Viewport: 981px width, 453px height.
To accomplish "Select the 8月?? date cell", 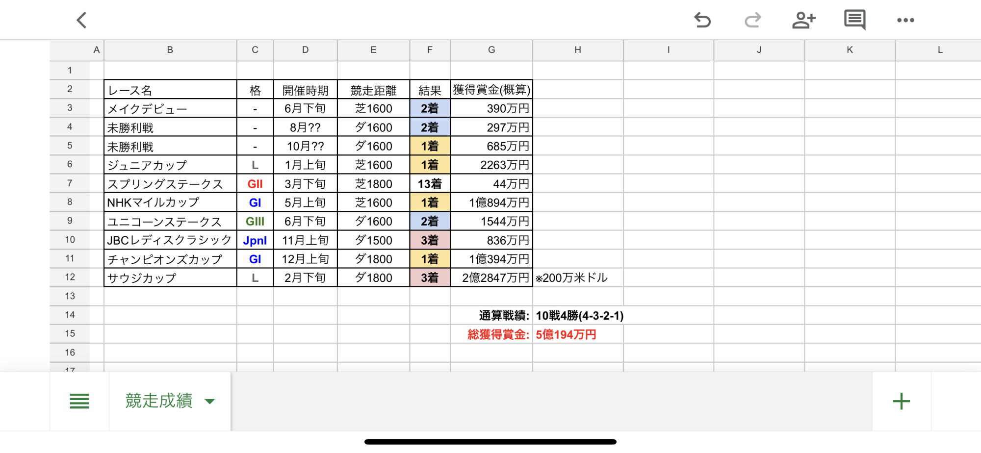I will [x=306, y=127].
